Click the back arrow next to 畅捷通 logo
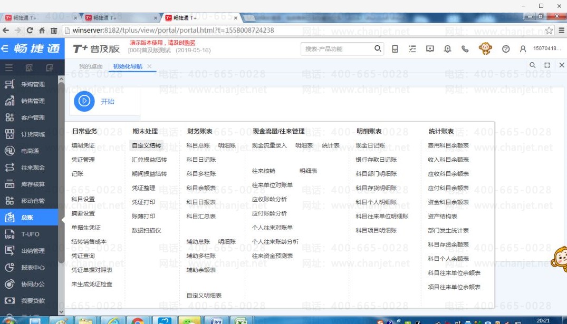567x324 pixels. pyautogui.click(x=5, y=48)
